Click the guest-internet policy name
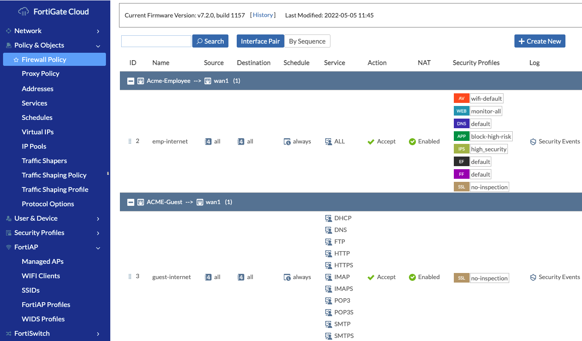Screen dimensions: 582x341 point(171,277)
